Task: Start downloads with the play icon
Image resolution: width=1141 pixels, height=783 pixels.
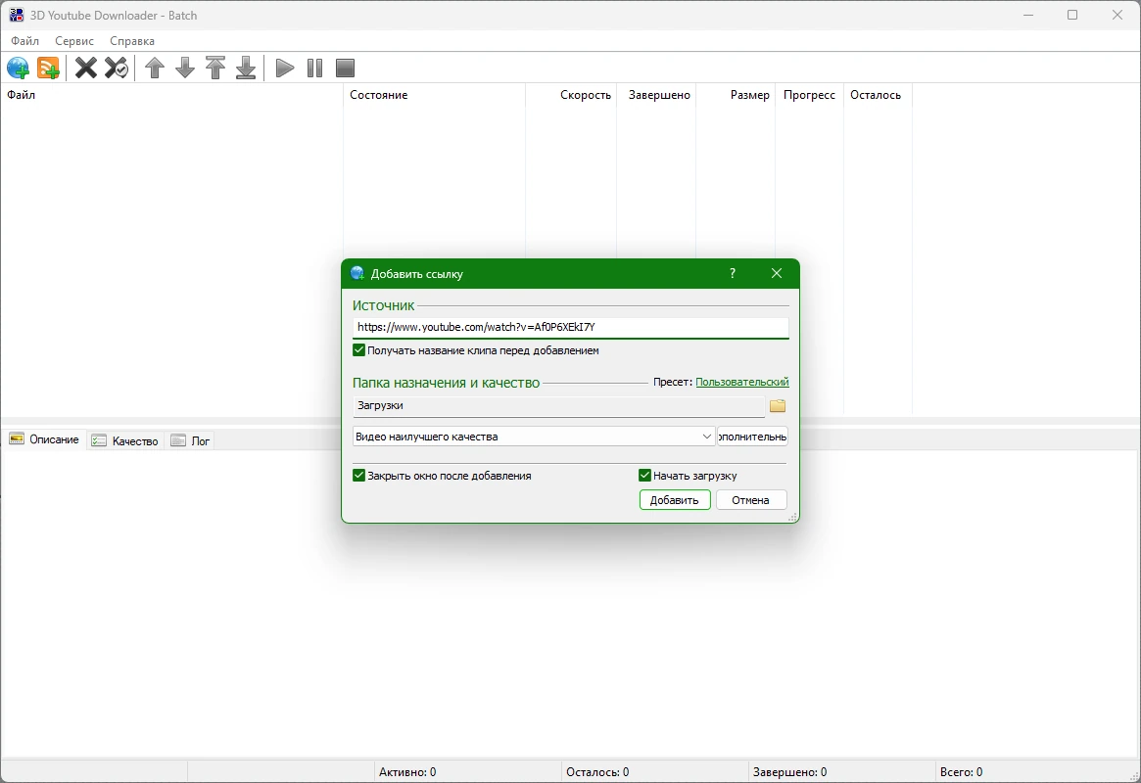Action: coord(285,69)
